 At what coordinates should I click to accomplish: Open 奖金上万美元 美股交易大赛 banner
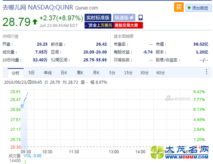(x=114, y=25)
